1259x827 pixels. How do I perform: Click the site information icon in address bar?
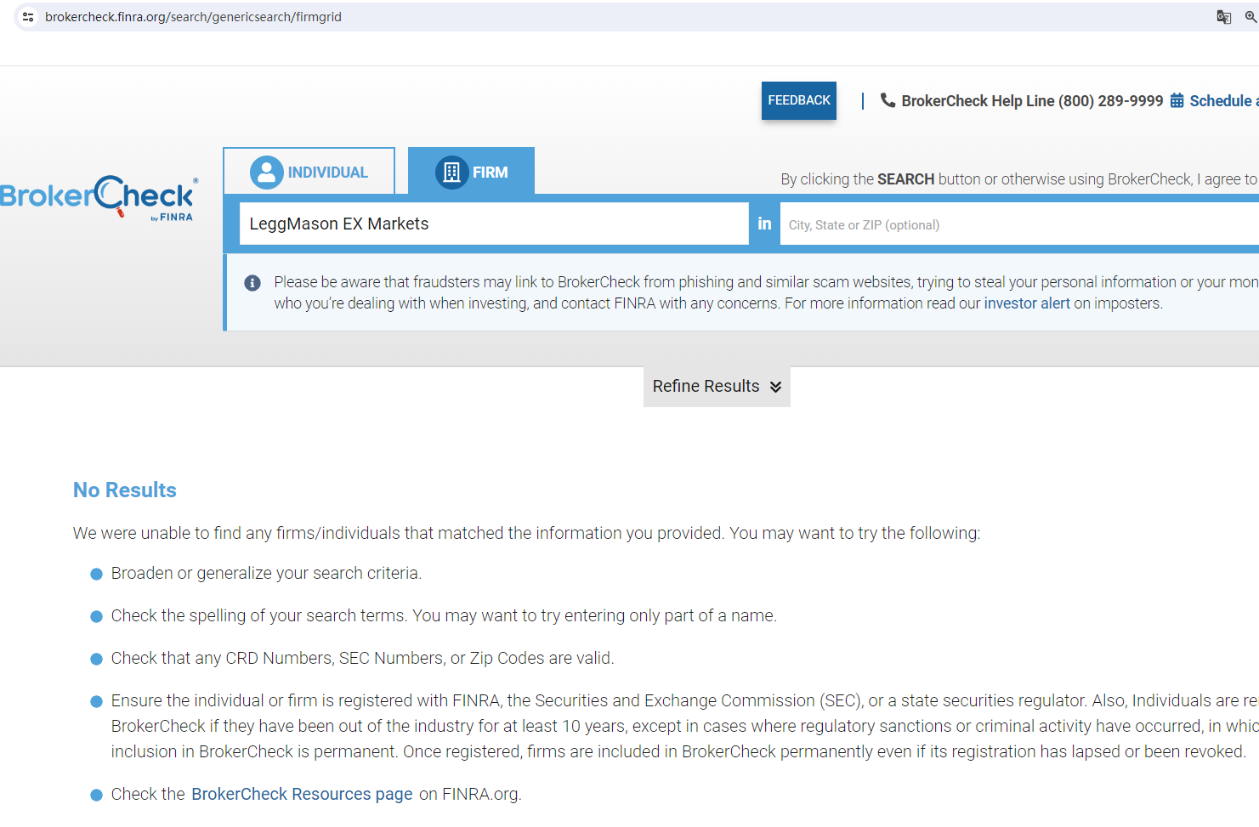[x=28, y=17]
